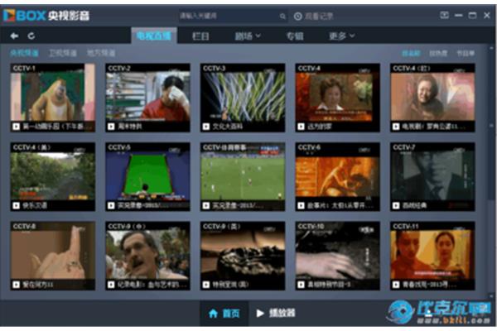This screenshot has height=331, width=497.
Task: Select the 电视直播 tab
Action: (154, 36)
